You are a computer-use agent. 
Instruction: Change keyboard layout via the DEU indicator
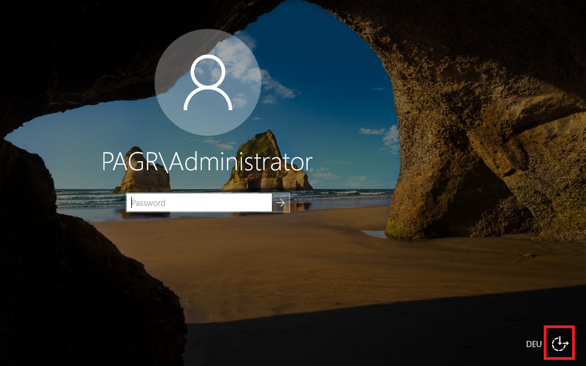click(x=533, y=344)
